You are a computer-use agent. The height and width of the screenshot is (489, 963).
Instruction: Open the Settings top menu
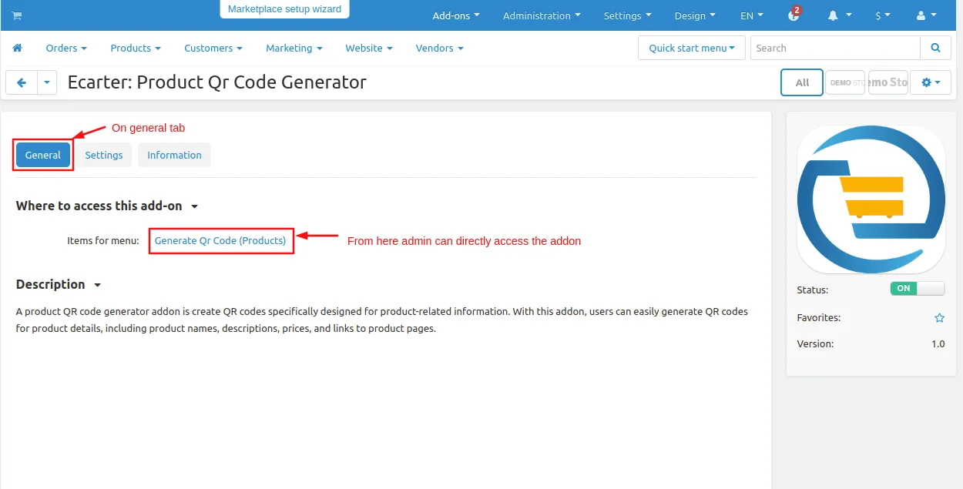pyautogui.click(x=627, y=15)
